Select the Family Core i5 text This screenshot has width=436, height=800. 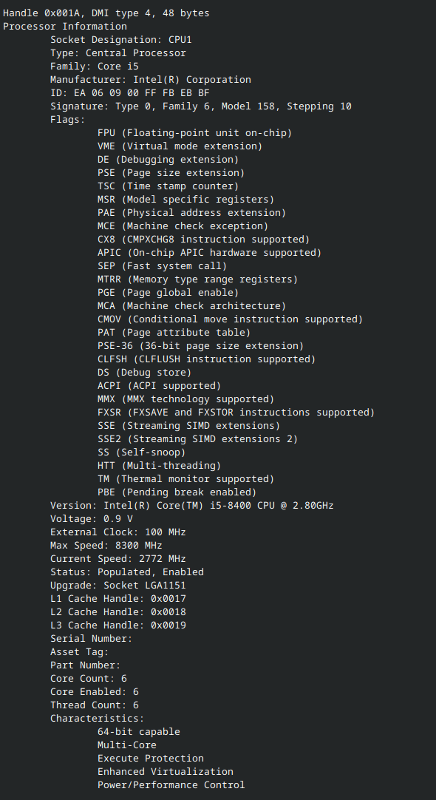point(95,67)
